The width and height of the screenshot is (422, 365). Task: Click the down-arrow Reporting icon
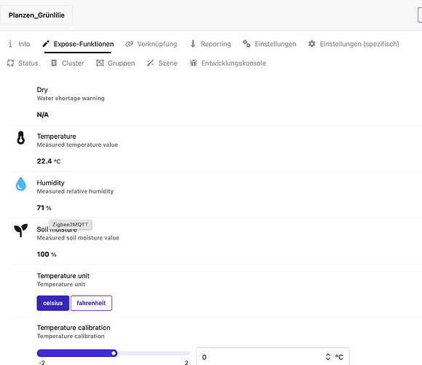pyautogui.click(x=192, y=44)
